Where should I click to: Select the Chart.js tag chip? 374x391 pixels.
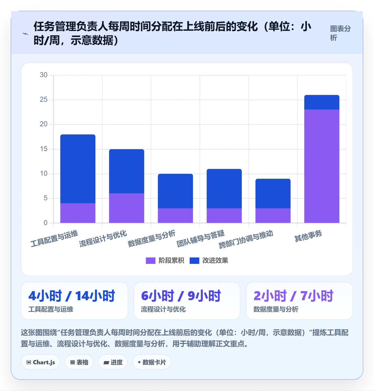[41, 362]
